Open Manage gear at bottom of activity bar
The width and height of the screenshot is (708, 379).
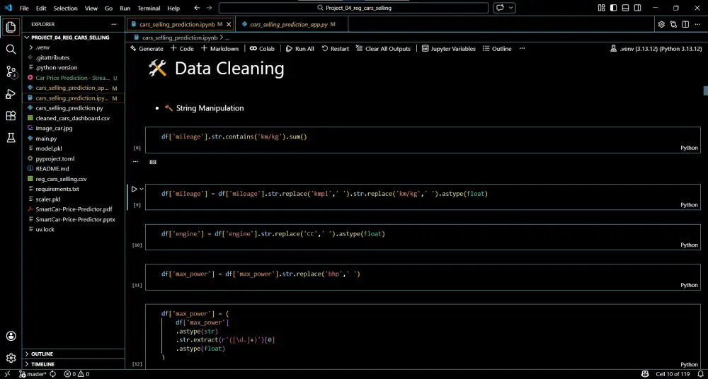click(11, 358)
